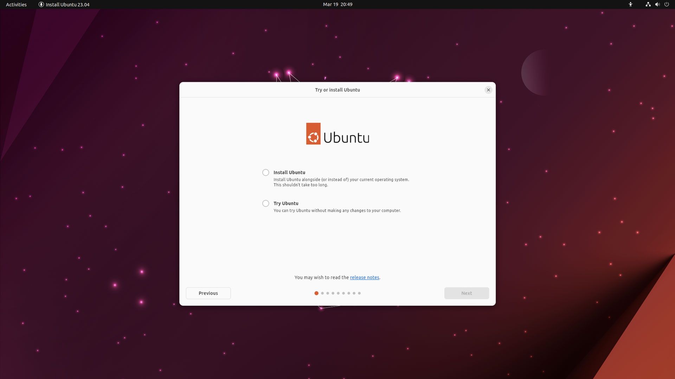
Task: Dismiss the dialog using the X icon
Action: pyautogui.click(x=488, y=90)
